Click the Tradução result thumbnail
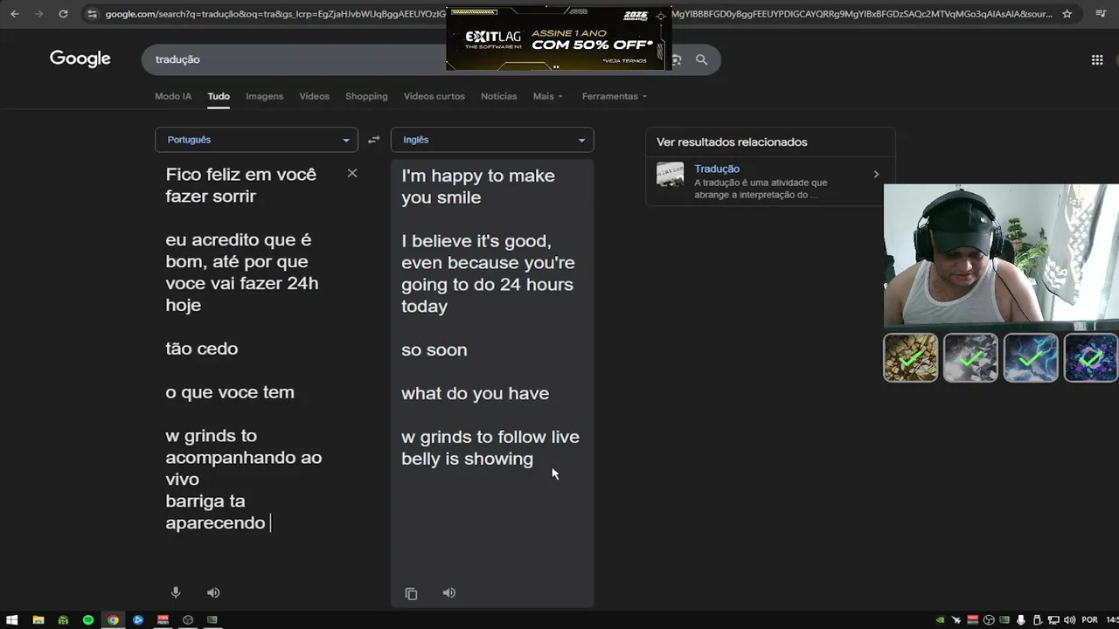Viewport: 1119px width, 629px height. click(x=671, y=174)
